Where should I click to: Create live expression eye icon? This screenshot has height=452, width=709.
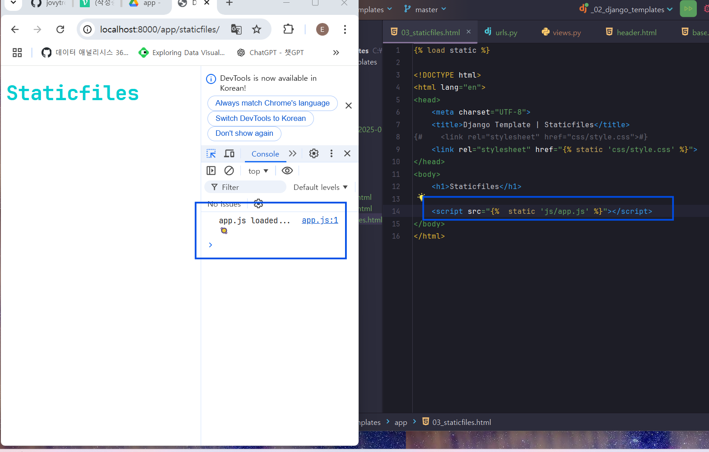tap(287, 171)
